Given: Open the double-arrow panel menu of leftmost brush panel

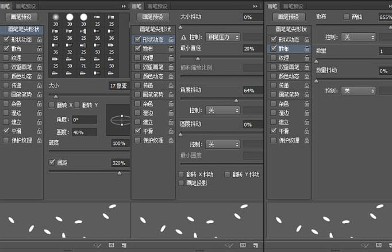Looking at the screenshot, I should pos(124,6).
